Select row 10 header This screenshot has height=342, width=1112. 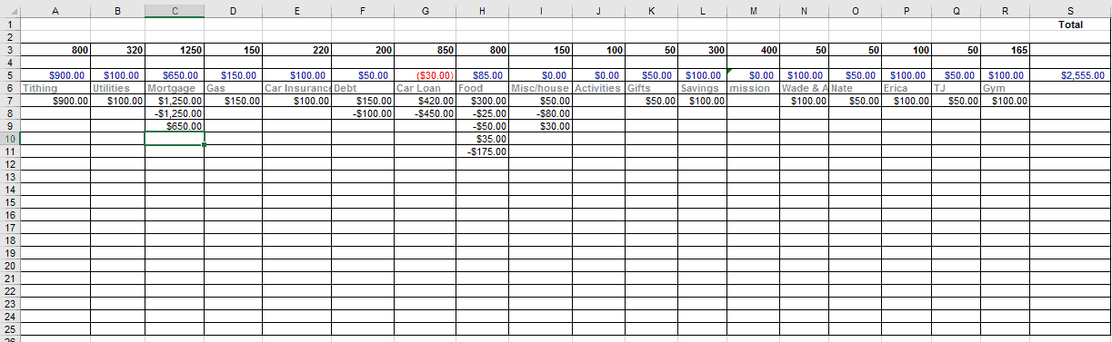[x=9, y=138]
